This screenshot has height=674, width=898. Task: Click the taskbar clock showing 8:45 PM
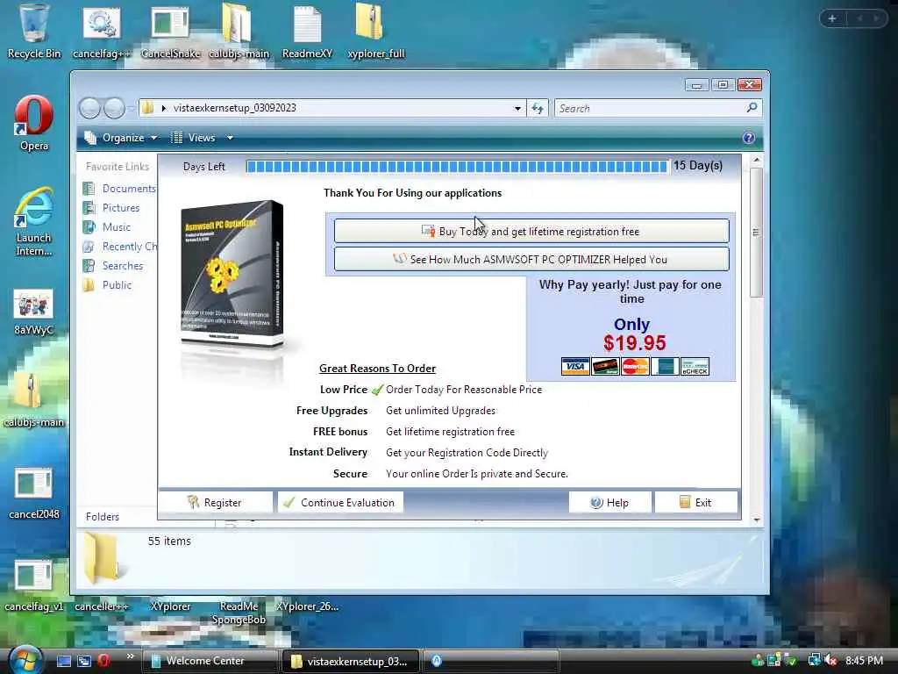click(x=864, y=661)
